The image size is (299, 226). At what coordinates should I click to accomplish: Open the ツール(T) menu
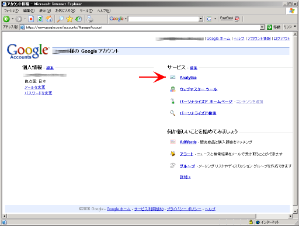(x=86, y=11)
